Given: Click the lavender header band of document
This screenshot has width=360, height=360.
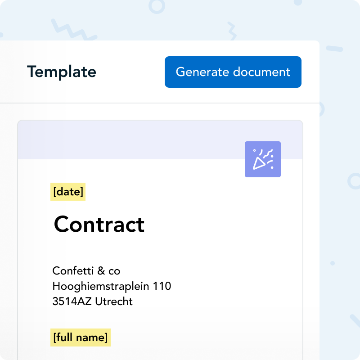Looking at the screenshot, I should pos(130,140).
